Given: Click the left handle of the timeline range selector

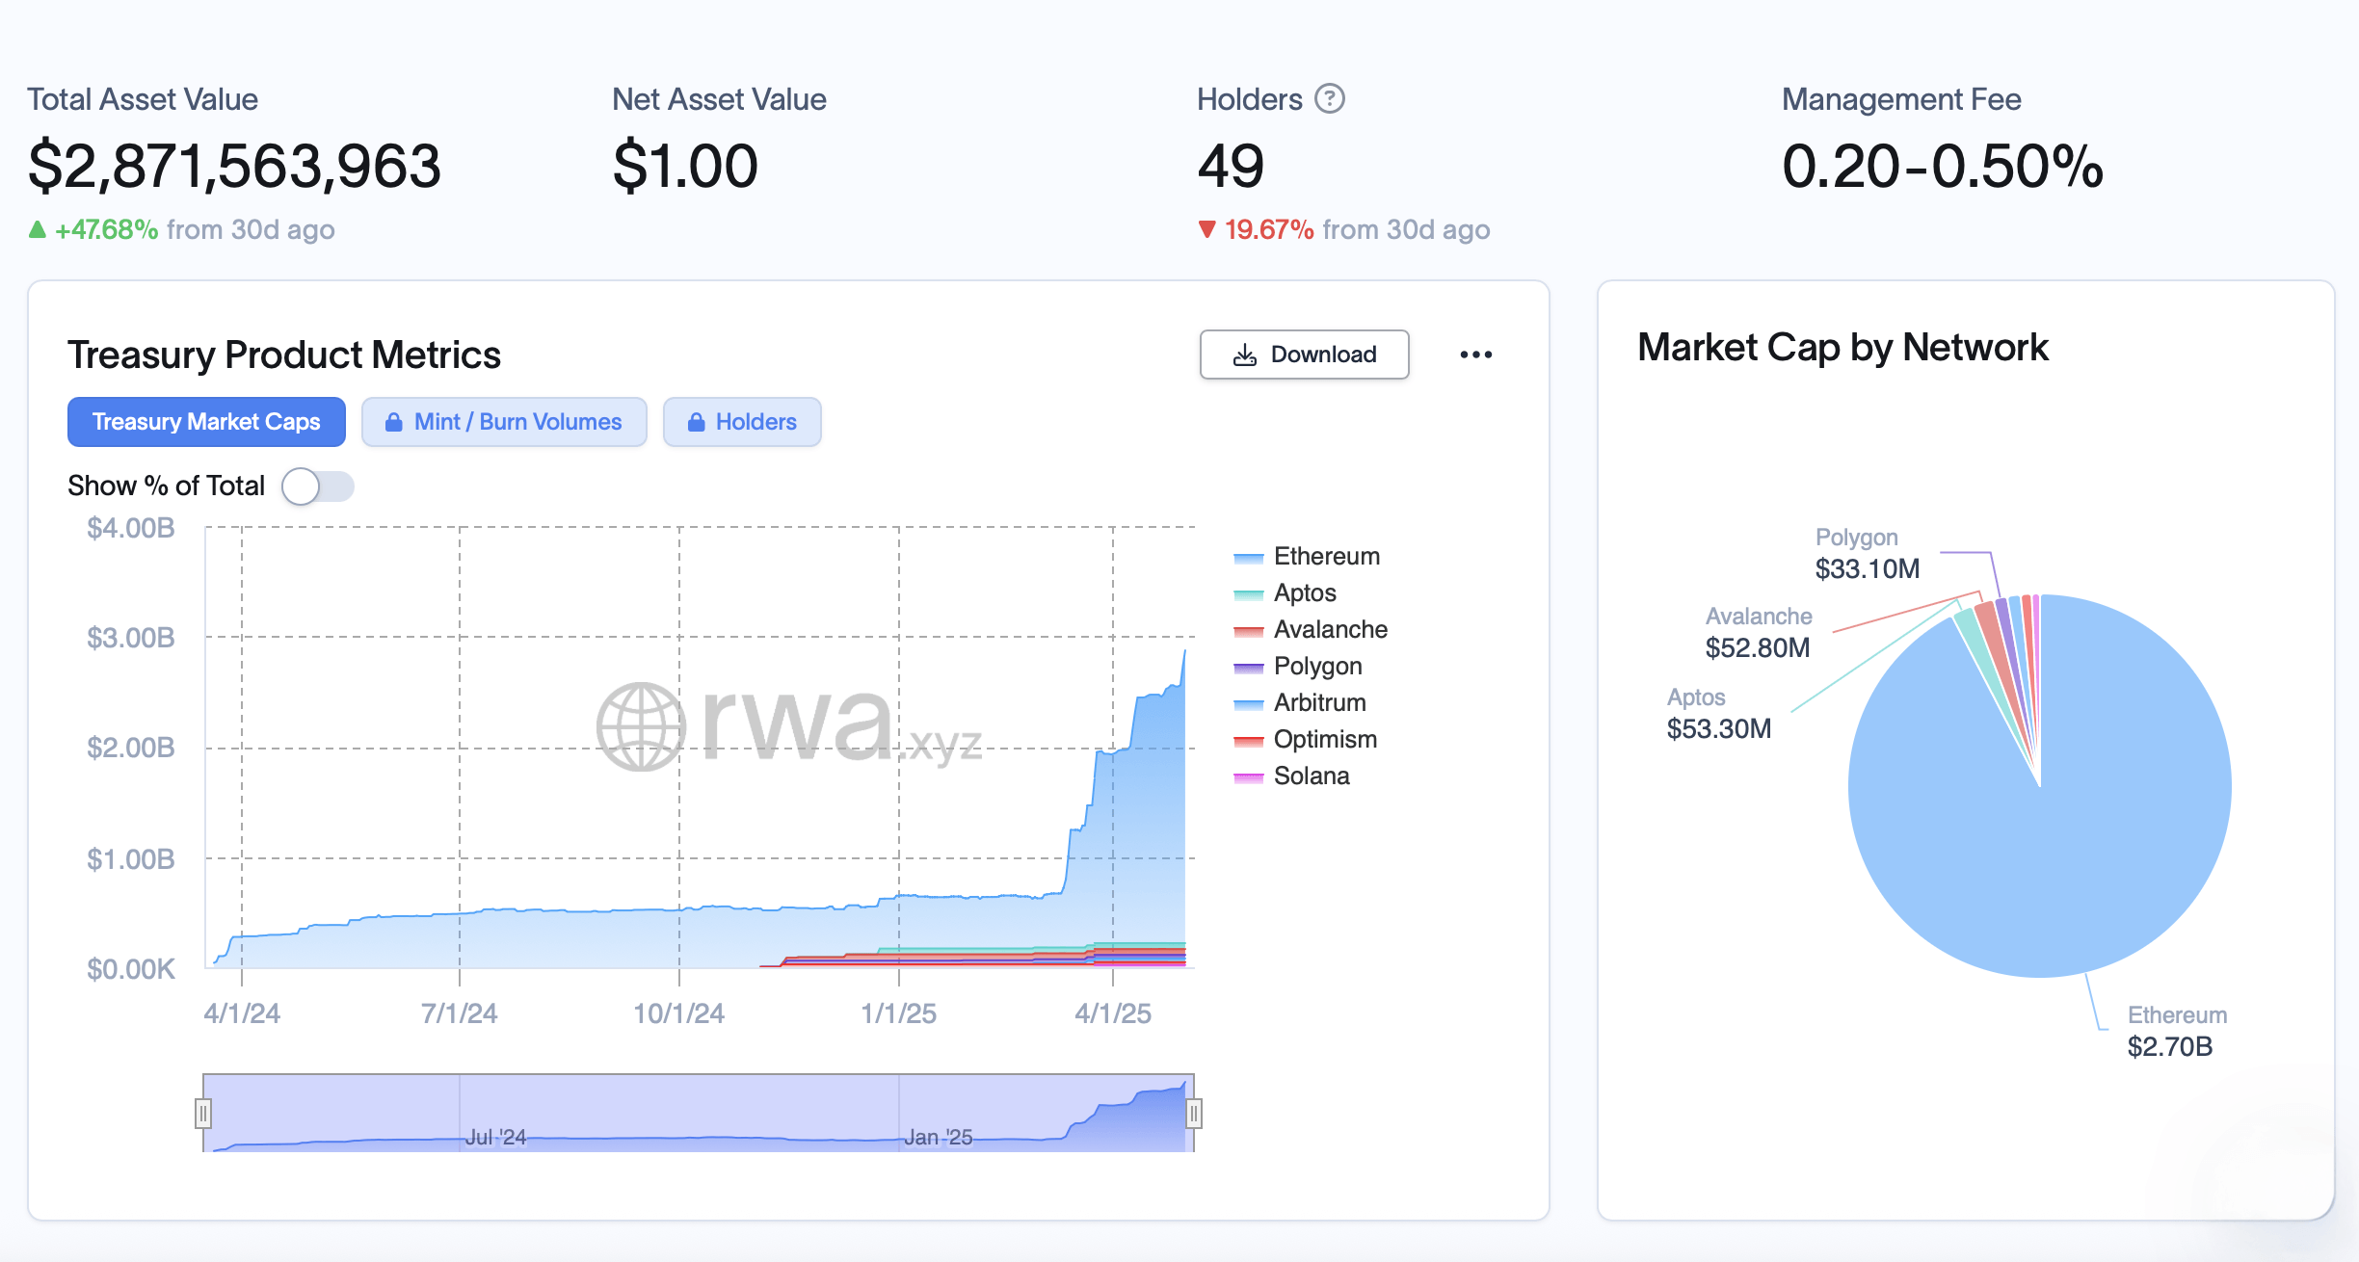Looking at the screenshot, I should (203, 1113).
